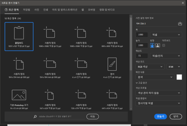Click the 높이 height field showing 1080
The image size is (187, 126).
(142, 45)
